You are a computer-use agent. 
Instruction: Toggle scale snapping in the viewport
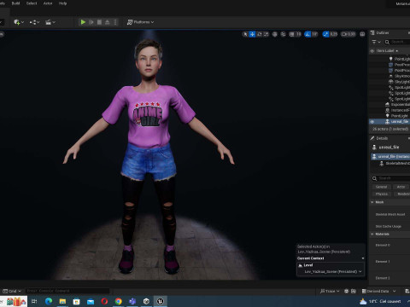(x=326, y=34)
